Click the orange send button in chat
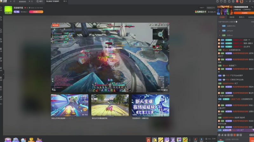 pos(252,139)
